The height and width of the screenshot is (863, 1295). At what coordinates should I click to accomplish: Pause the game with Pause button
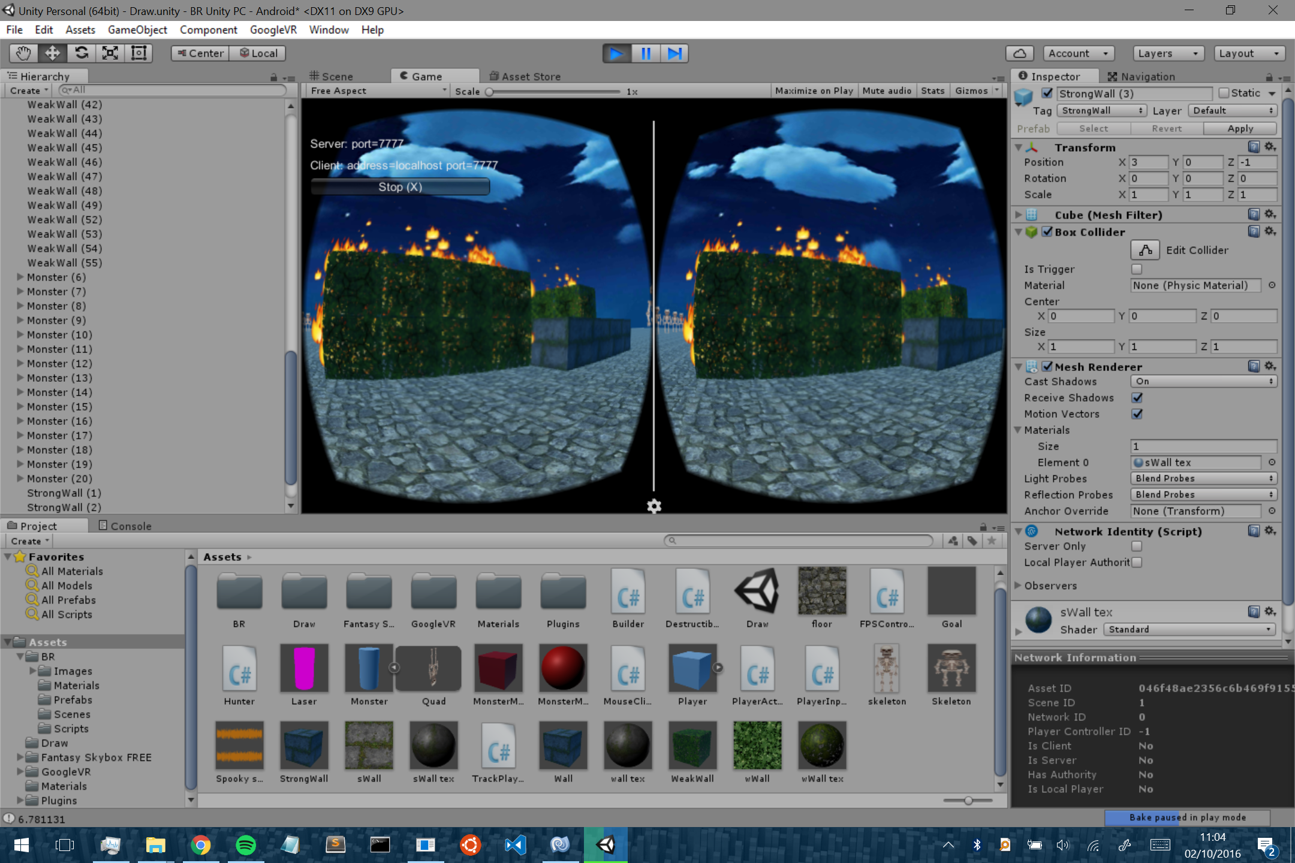(646, 53)
